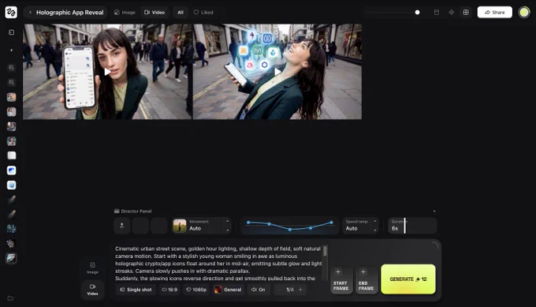Switch to Image mode beside the prompt
This screenshot has height=307, width=536.
(92, 268)
